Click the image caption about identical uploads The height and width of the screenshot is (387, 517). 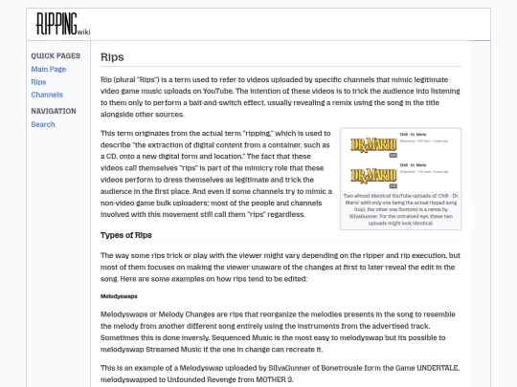pos(400,209)
